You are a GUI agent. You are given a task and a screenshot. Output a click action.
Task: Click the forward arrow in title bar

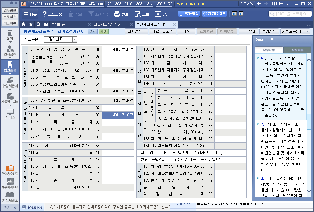266,4
